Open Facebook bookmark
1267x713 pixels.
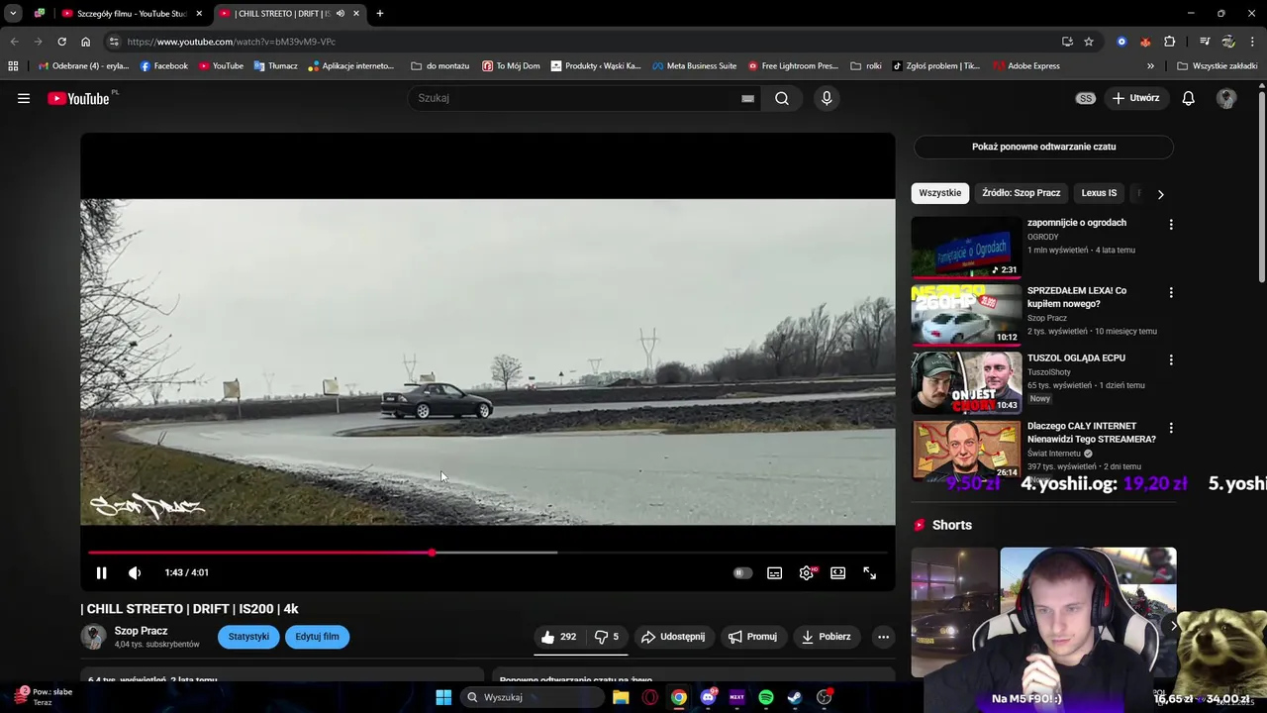point(164,66)
